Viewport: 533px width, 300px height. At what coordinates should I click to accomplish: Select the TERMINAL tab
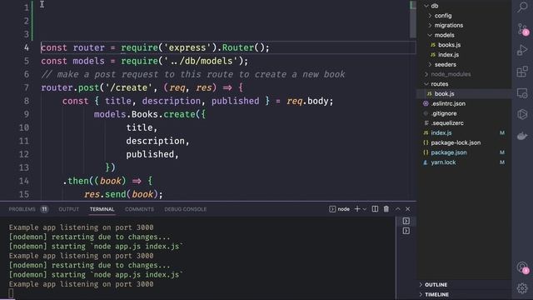[x=102, y=209]
